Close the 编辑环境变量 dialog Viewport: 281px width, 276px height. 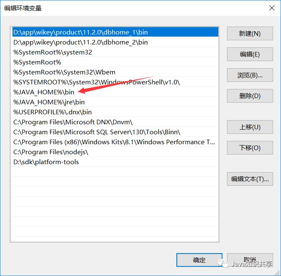click(272, 8)
